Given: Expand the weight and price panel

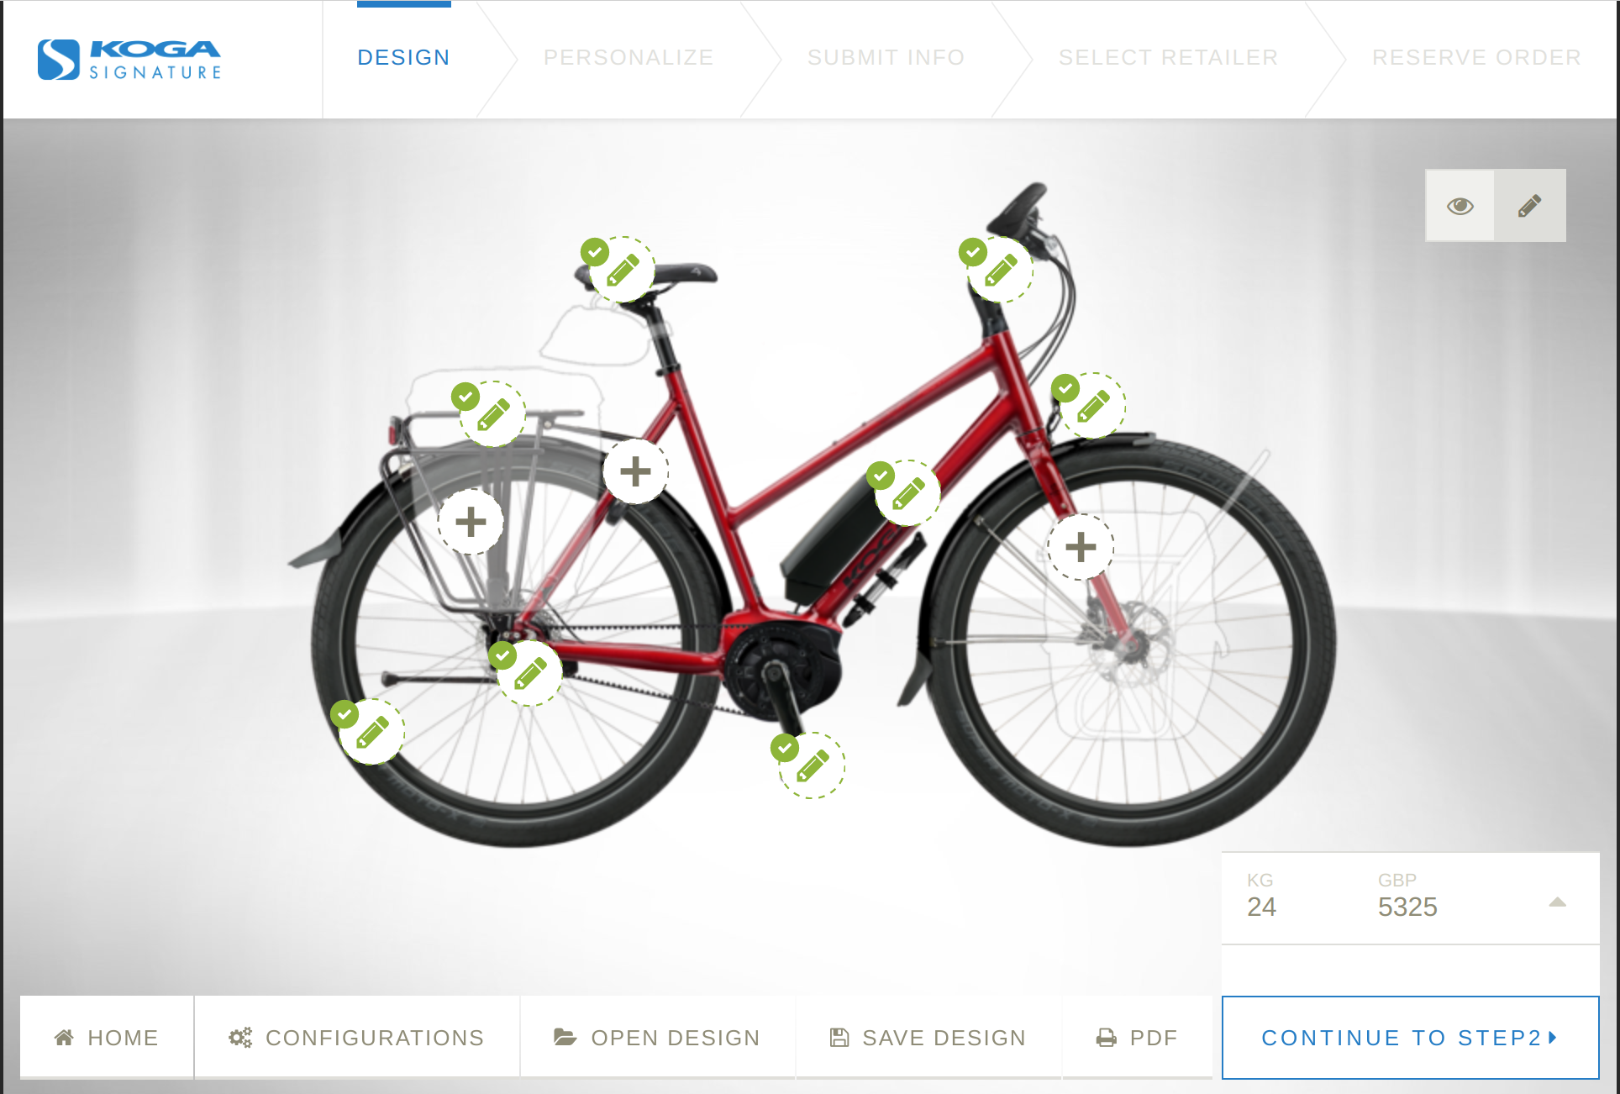Looking at the screenshot, I should pyautogui.click(x=1557, y=902).
